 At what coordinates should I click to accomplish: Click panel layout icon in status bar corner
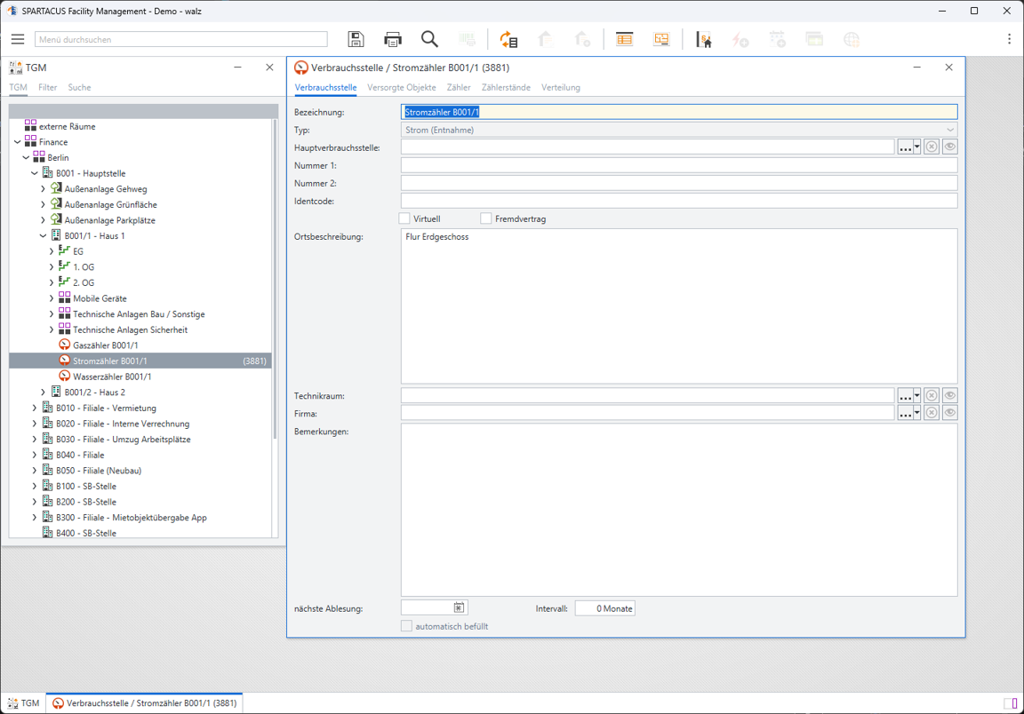pyautogui.click(x=1011, y=703)
